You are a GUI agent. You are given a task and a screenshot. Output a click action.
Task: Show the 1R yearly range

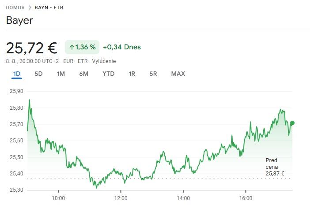coord(132,74)
